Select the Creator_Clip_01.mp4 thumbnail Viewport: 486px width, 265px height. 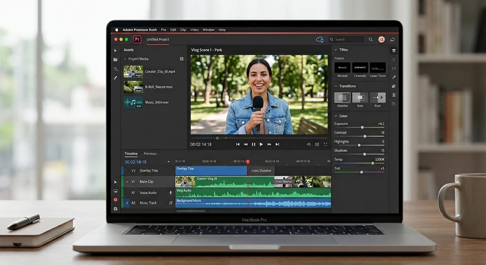[x=133, y=72]
